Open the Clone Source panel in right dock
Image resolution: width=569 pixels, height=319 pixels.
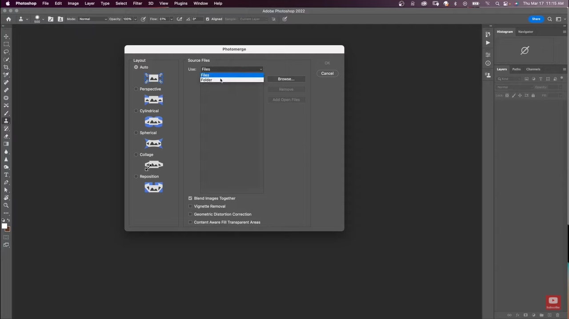point(488,75)
